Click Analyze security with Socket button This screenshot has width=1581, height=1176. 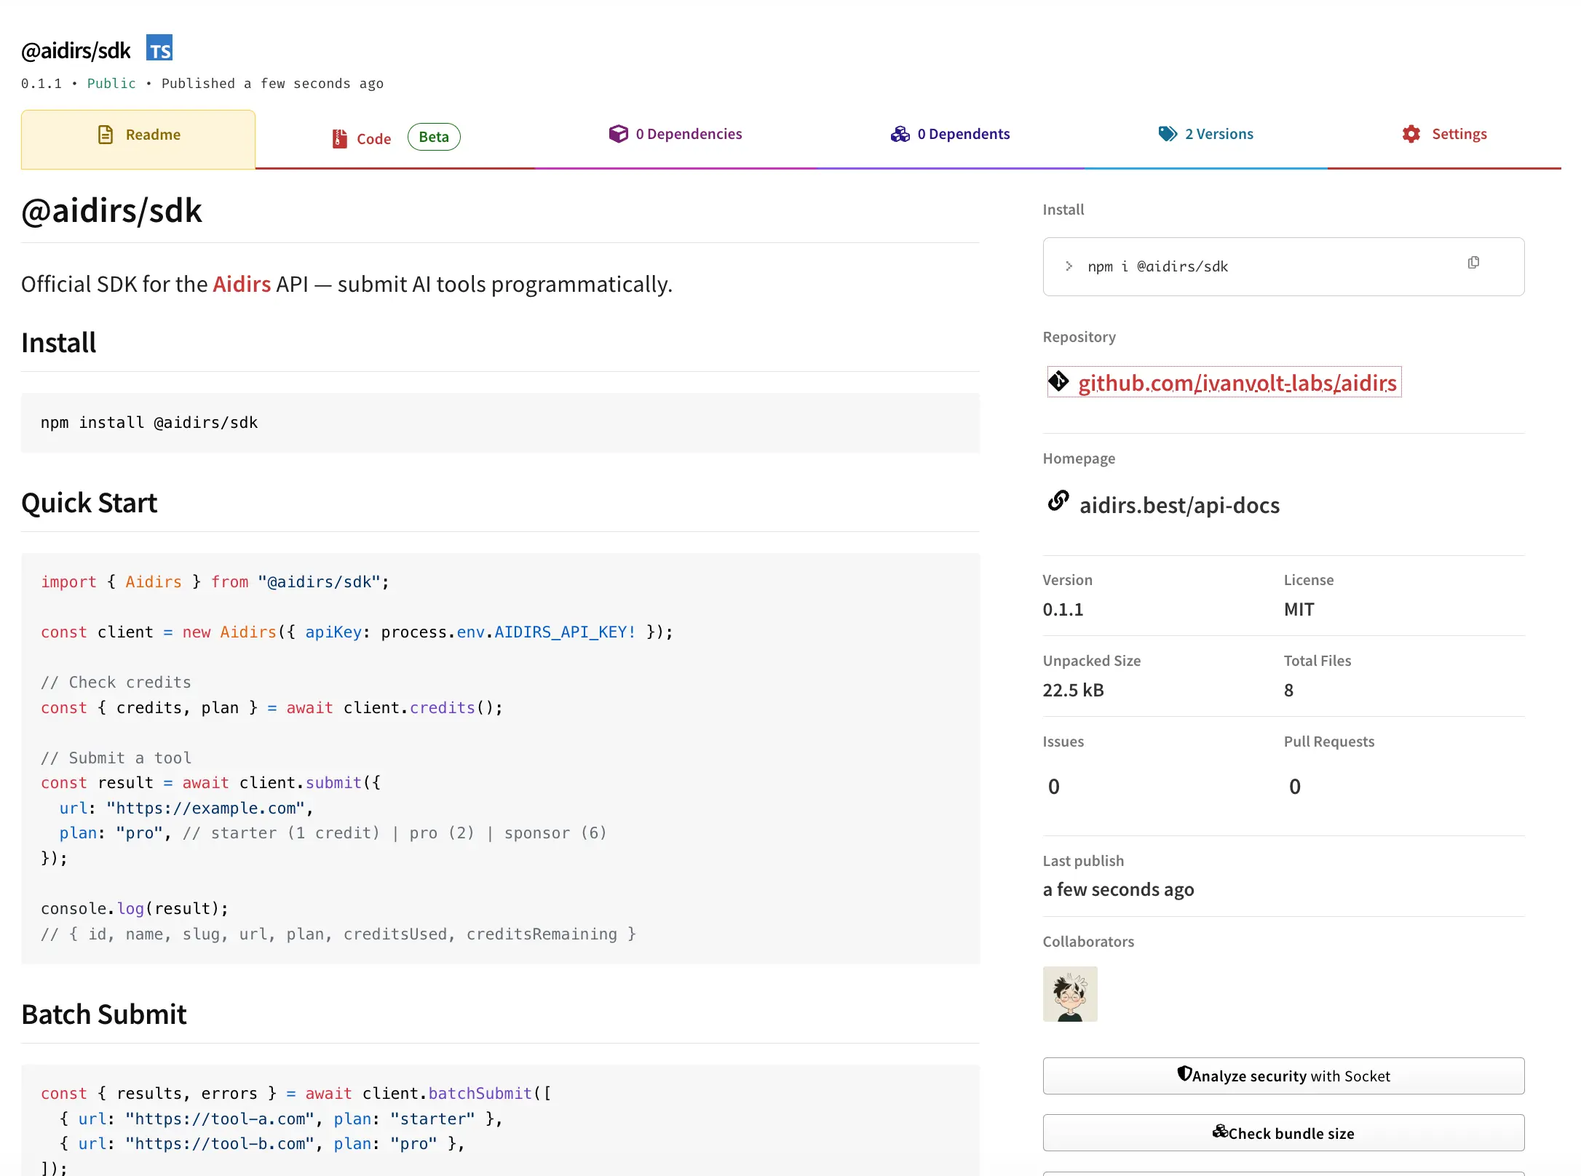point(1283,1076)
